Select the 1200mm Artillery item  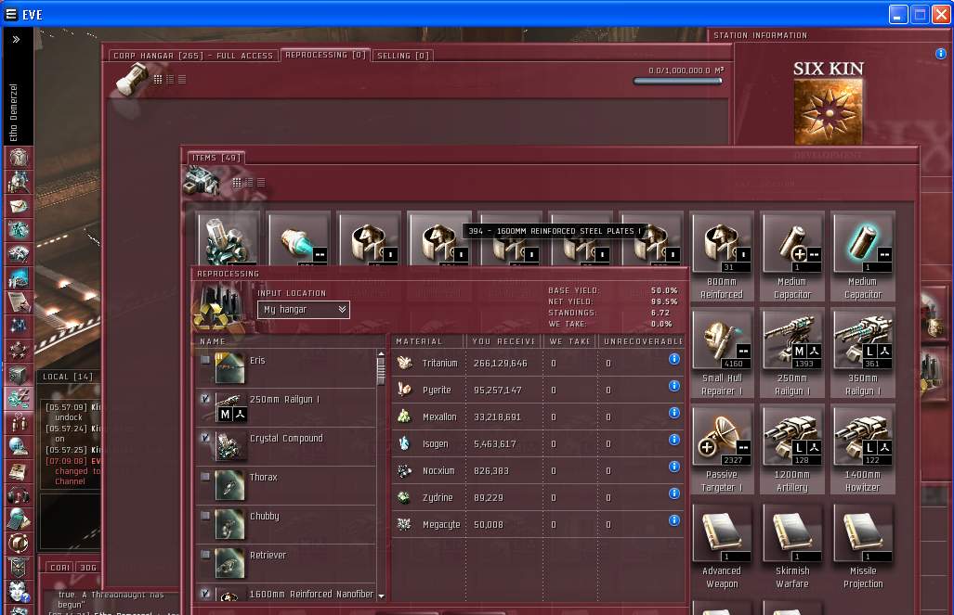pos(792,450)
